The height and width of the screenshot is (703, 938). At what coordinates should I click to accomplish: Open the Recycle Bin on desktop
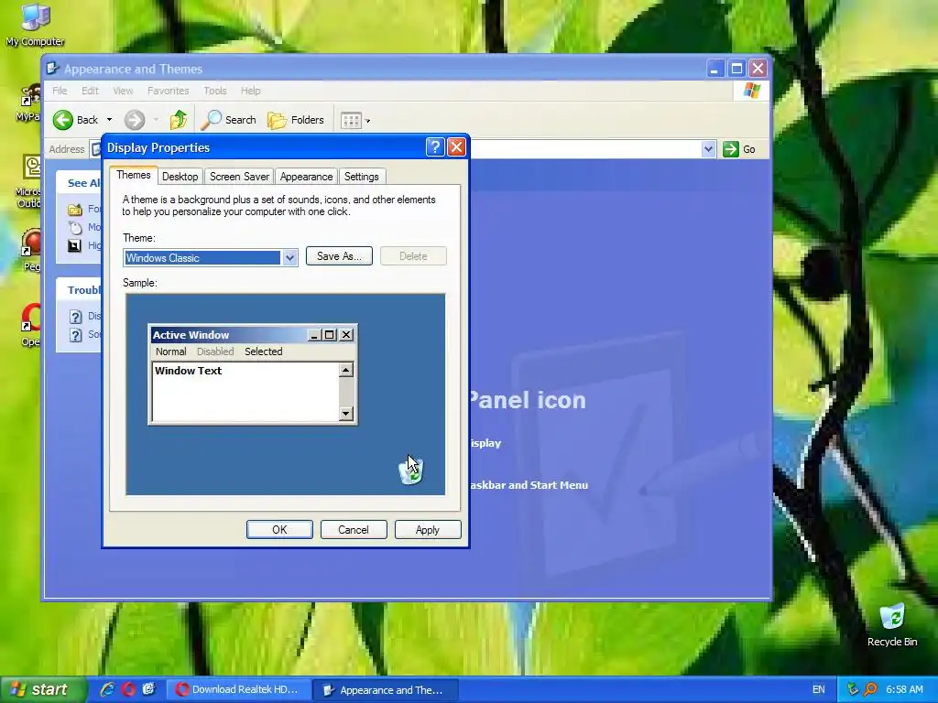point(892,624)
